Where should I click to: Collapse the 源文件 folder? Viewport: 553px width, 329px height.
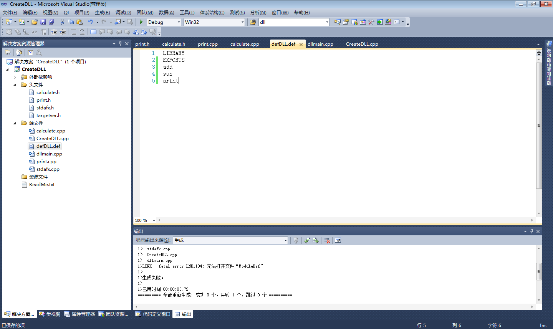(x=15, y=123)
